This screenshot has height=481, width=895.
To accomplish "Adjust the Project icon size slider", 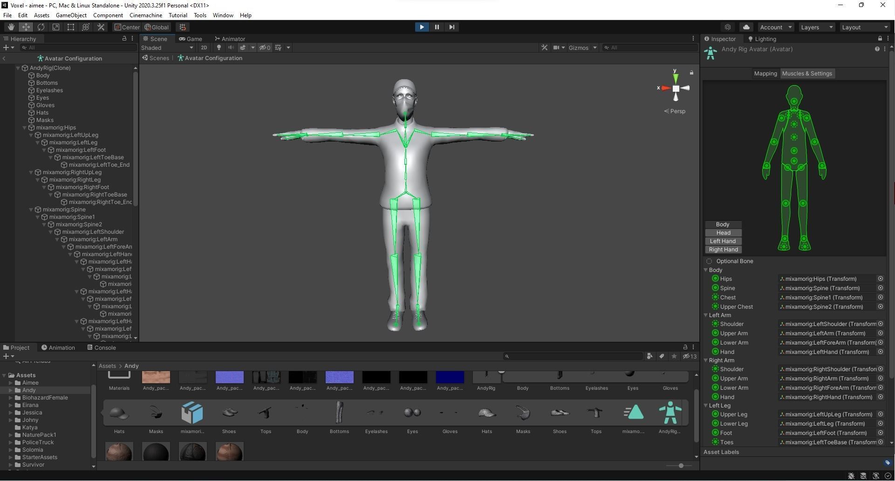I will (681, 466).
